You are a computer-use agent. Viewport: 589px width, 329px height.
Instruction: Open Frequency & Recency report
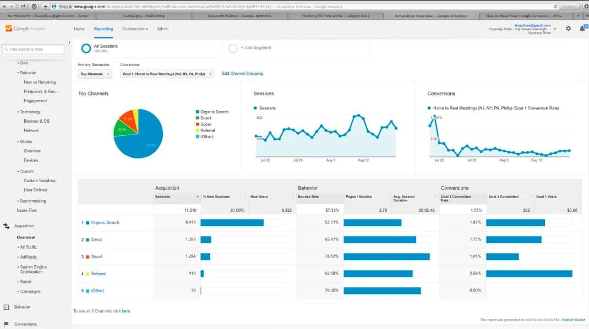click(41, 92)
